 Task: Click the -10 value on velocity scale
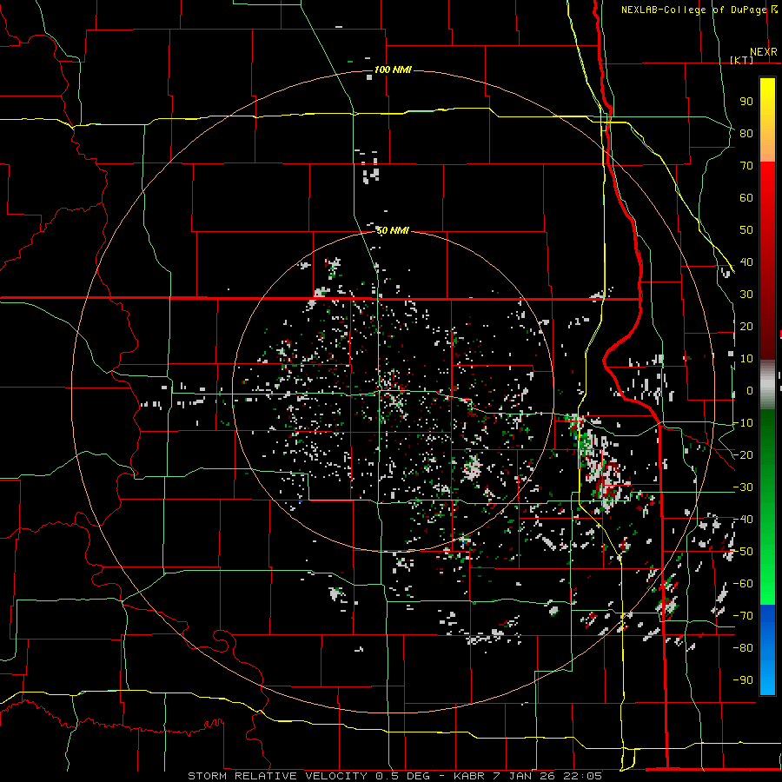tap(743, 423)
